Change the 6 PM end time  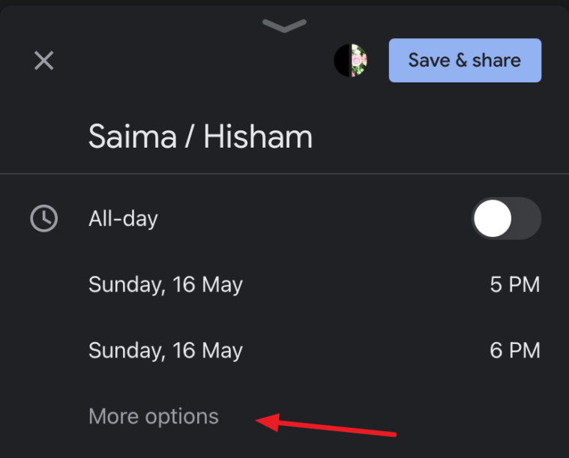point(515,350)
